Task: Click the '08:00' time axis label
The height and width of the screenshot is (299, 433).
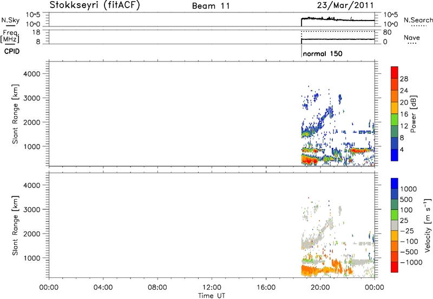Action: [158, 288]
